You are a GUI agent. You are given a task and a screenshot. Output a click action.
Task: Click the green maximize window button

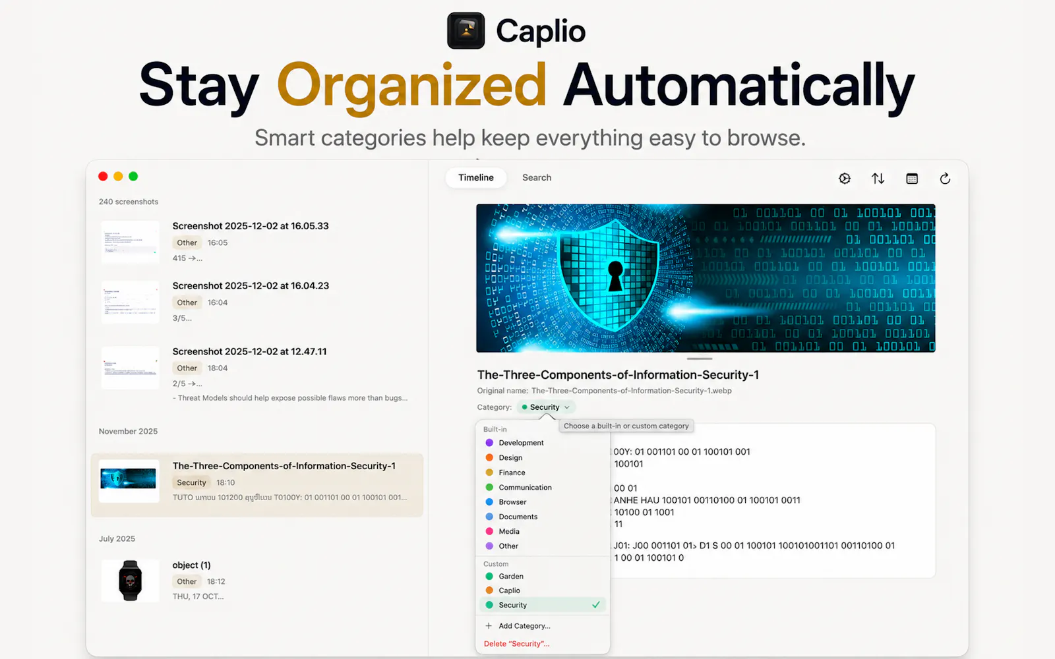click(x=133, y=176)
